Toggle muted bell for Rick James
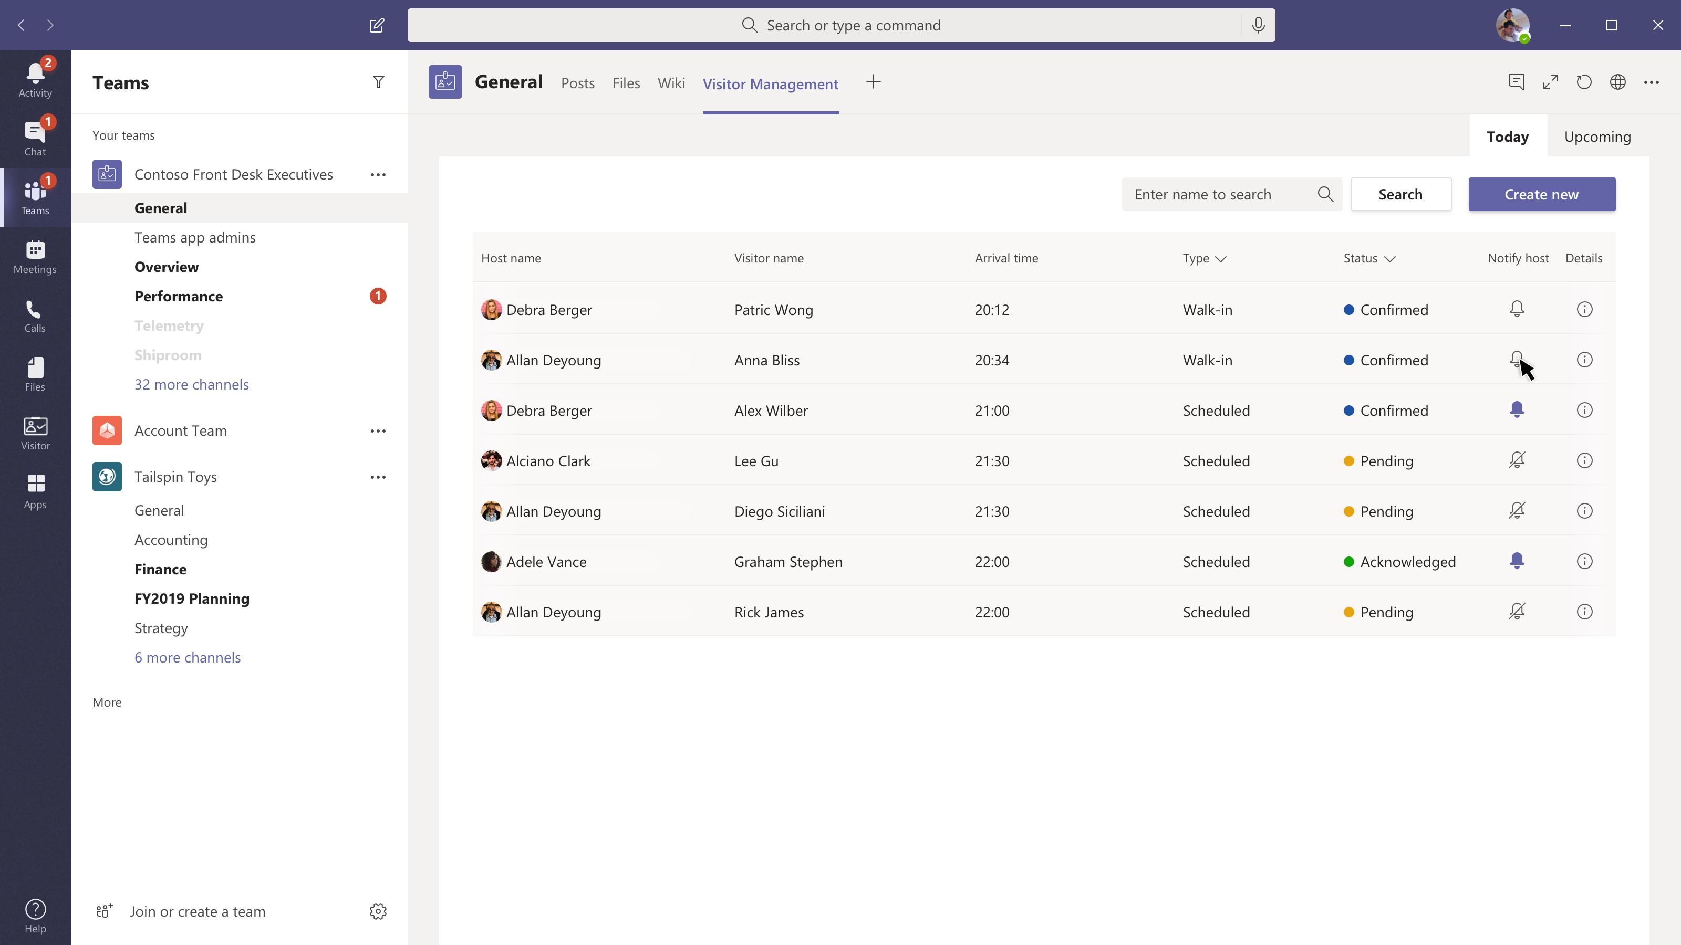 pyautogui.click(x=1517, y=612)
